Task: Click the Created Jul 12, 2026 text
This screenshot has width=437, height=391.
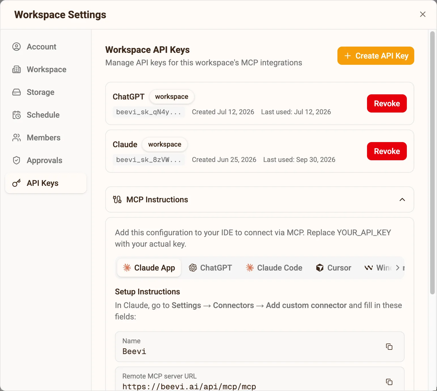Action: (223, 112)
